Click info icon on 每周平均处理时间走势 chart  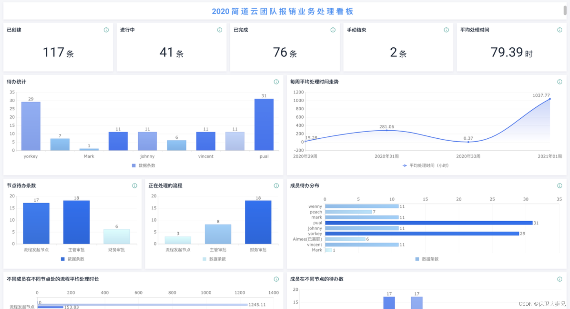tap(560, 82)
